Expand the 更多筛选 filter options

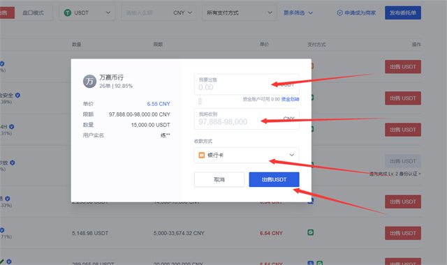point(298,13)
